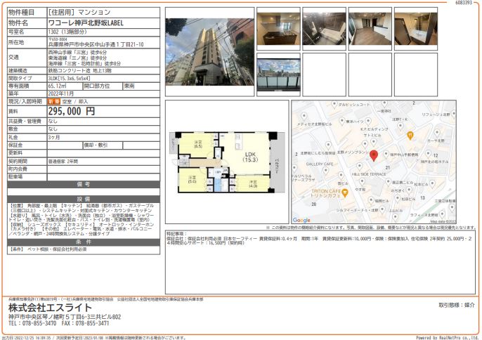Click the orange restaurant fork-and-knife map marker
482x340 pixels.
[x=410, y=136]
